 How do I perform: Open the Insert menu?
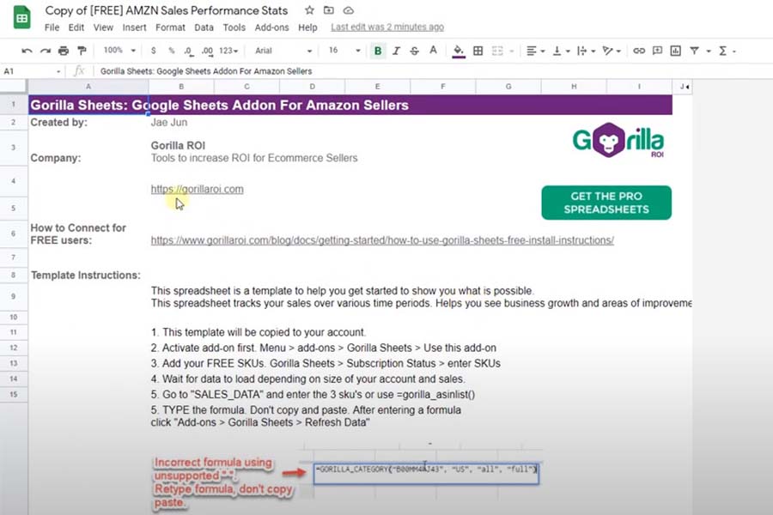point(134,27)
